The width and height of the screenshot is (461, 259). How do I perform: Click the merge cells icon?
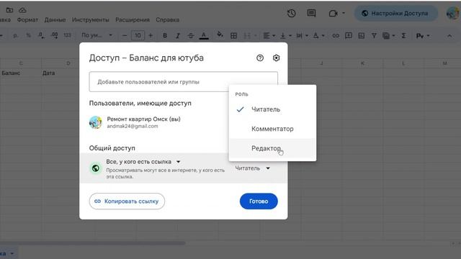point(247,35)
